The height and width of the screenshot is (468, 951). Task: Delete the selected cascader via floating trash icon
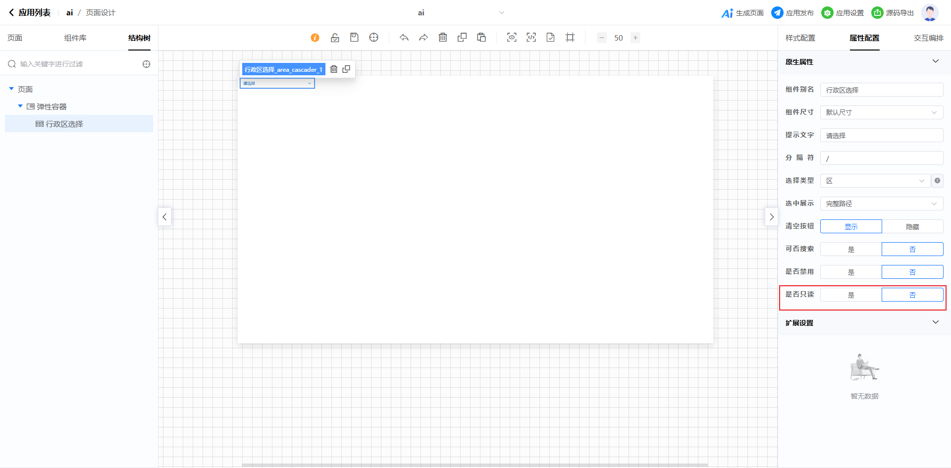click(334, 69)
